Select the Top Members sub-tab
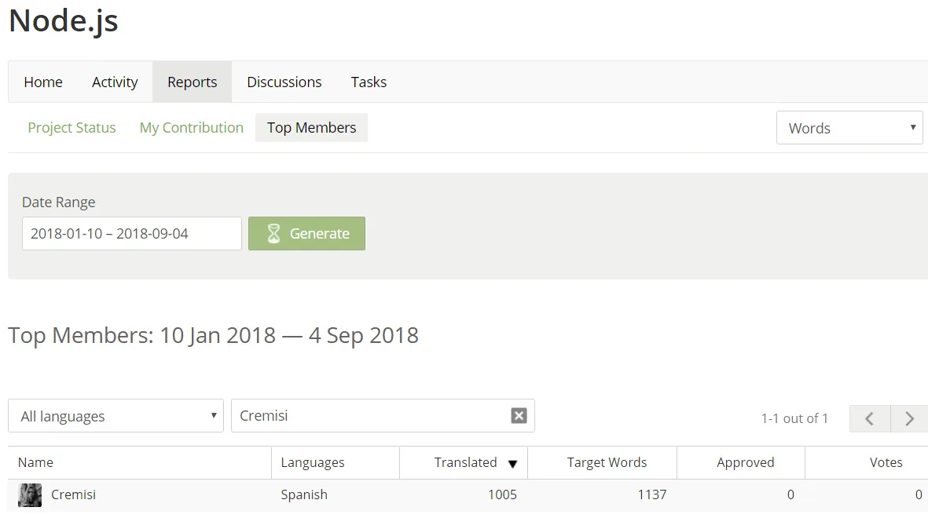Screen dimensions: 928x529 (311, 128)
